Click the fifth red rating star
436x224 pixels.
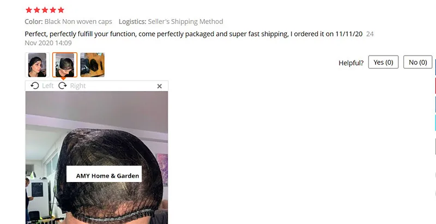tap(61, 10)
